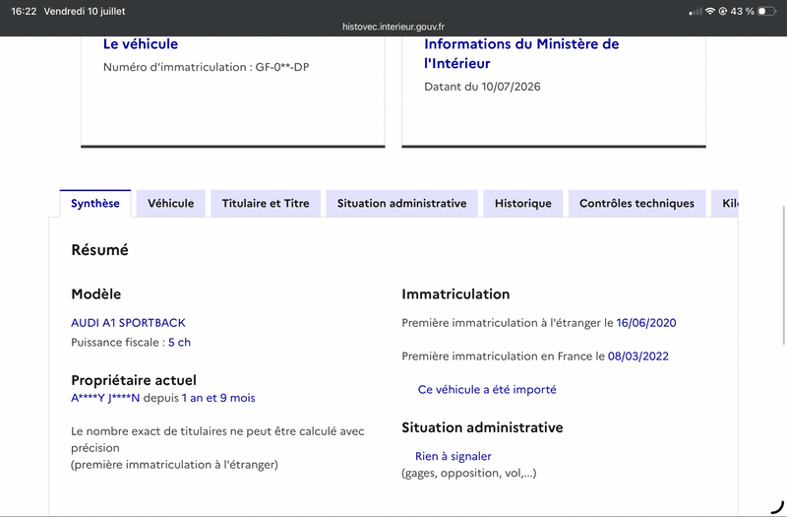Click the Situation administrative section heading
Viewport: 787px width, 517px height.
click(482, 427)
